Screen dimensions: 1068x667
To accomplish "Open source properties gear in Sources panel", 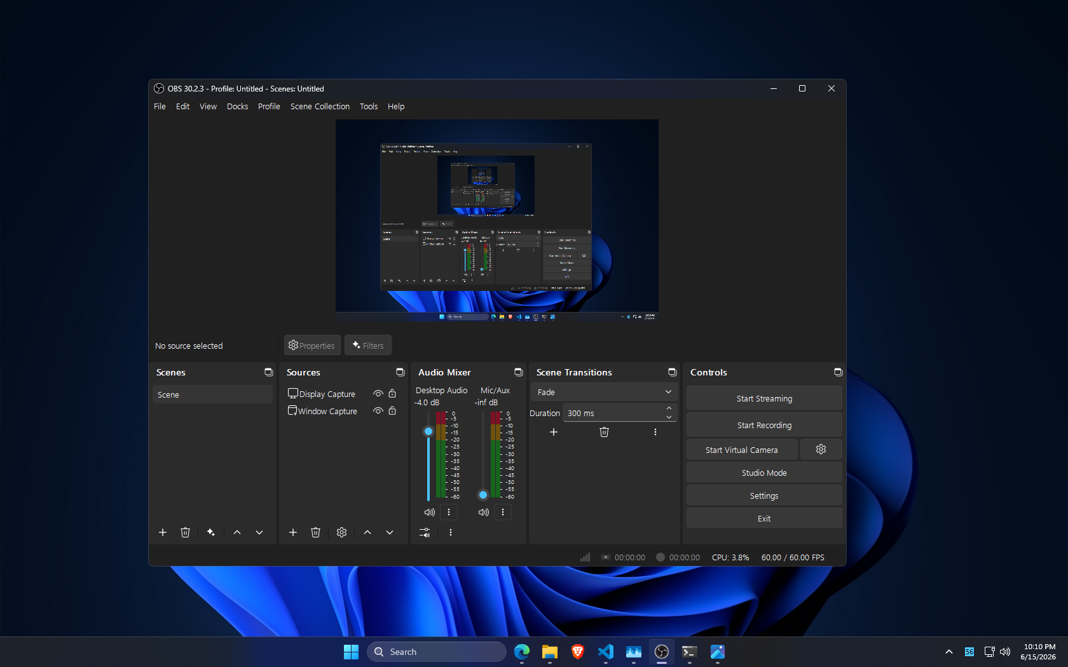I will (x=341, y=532).
